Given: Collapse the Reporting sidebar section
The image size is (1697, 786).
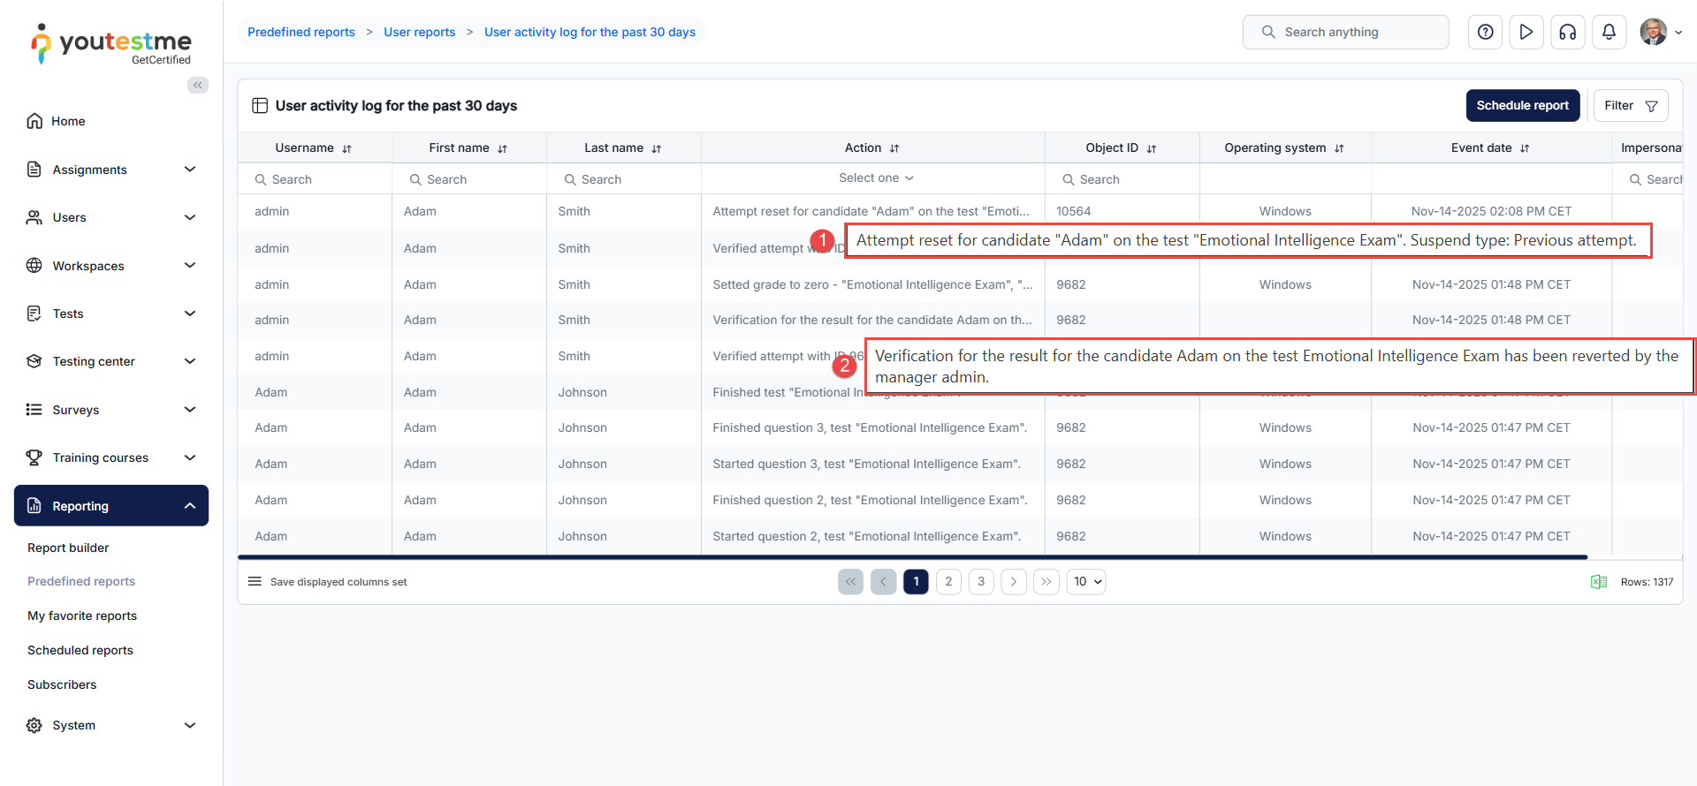Looking at the screenshot, I should click(189, 506).
